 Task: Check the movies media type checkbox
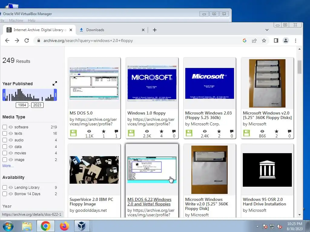tap(5, 153)
